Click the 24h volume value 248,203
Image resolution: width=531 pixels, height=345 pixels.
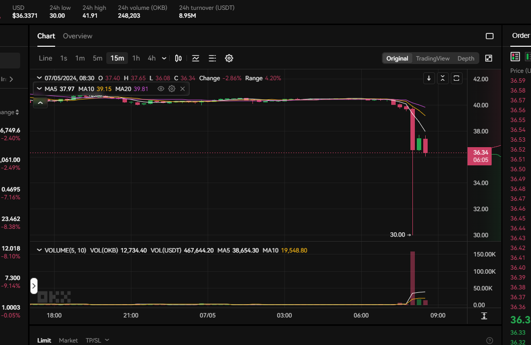coord(129,16)
